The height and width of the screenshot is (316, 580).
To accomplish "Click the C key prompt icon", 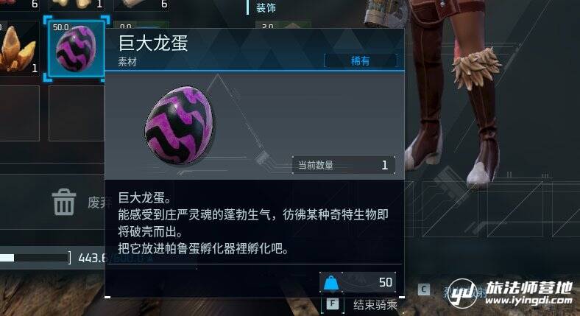I will pyautogui.click(x=423, y=289).
